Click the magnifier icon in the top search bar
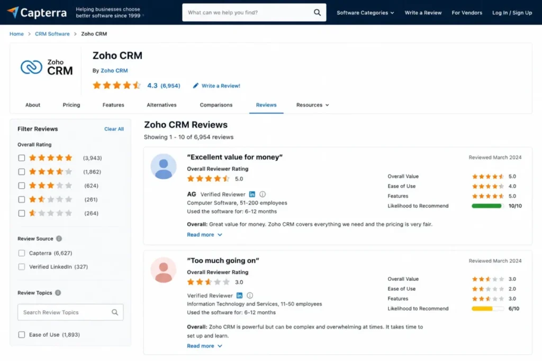The image size is (542, 361). 317,13
